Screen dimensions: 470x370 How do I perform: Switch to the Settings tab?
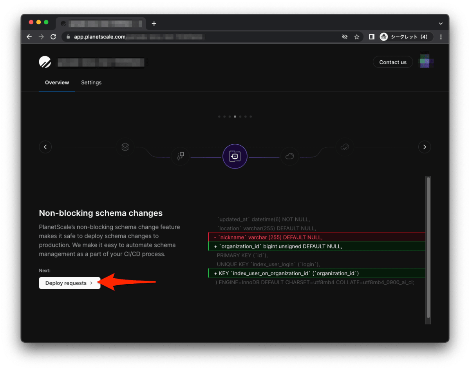tap(91, 83)
